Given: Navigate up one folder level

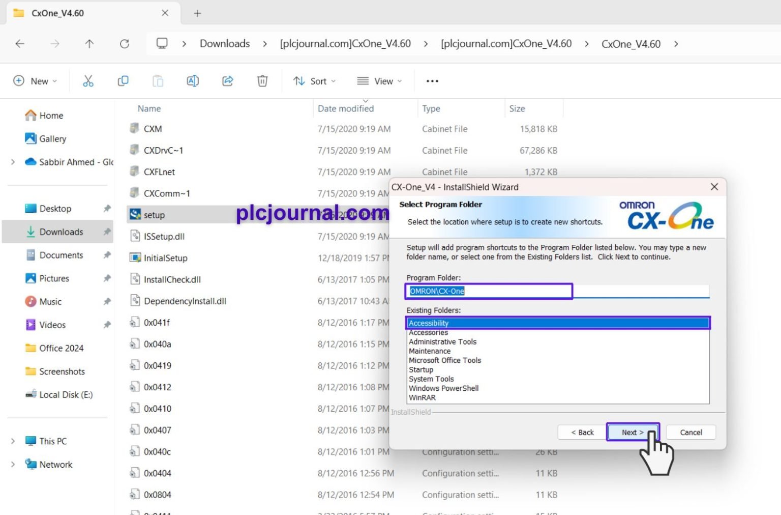Looking at the screenshot, I should point(89,44).
